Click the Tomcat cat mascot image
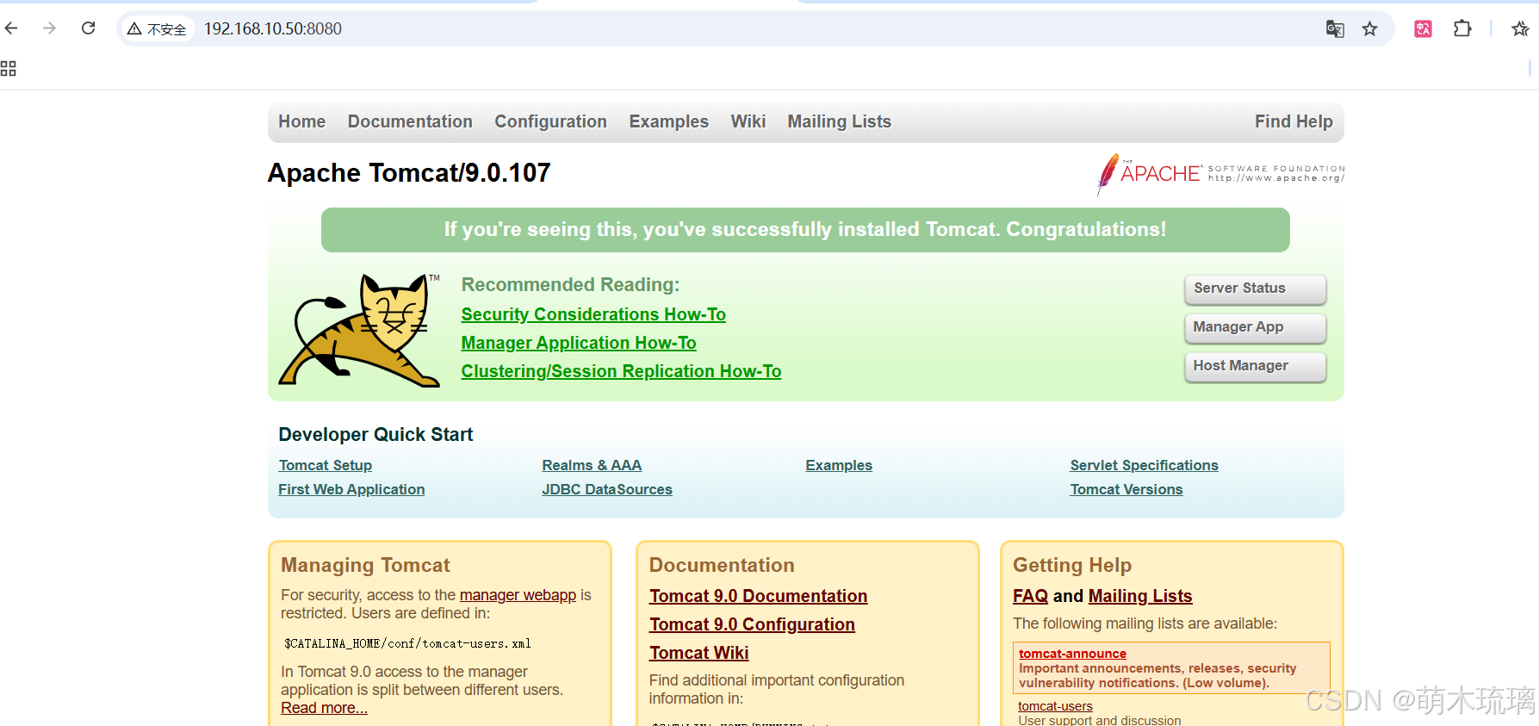 pyautogui.click(x=359, y=330)
